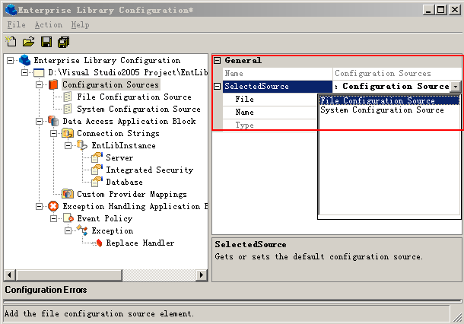Open the Help menu

80,25
